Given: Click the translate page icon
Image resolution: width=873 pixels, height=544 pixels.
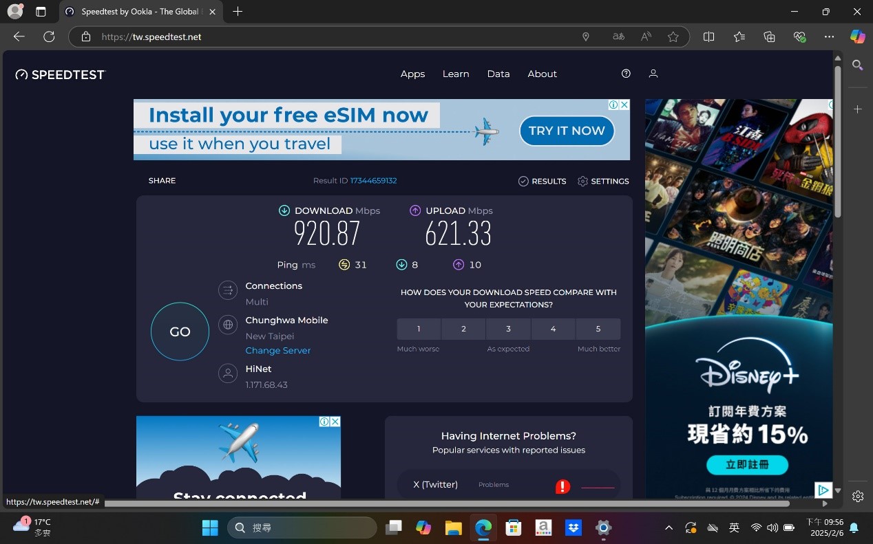Looking at the screenshot, I should pos(618,37).
